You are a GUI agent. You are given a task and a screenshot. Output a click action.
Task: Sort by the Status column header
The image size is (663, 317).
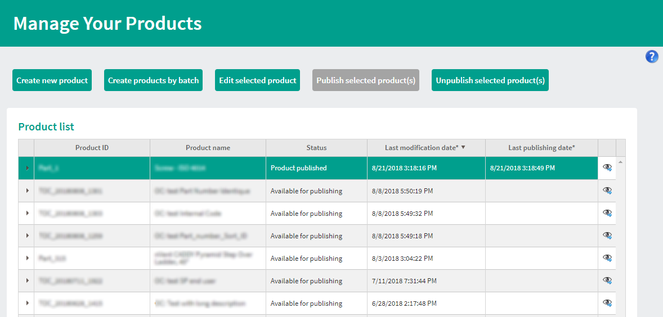tap(316, 148)
